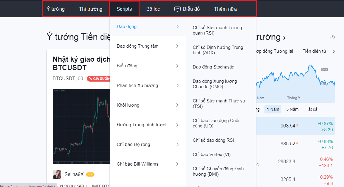Open the Thị trường menu
Screen dimensions: 344x187
pyautogui.click(x=91, y=9)
